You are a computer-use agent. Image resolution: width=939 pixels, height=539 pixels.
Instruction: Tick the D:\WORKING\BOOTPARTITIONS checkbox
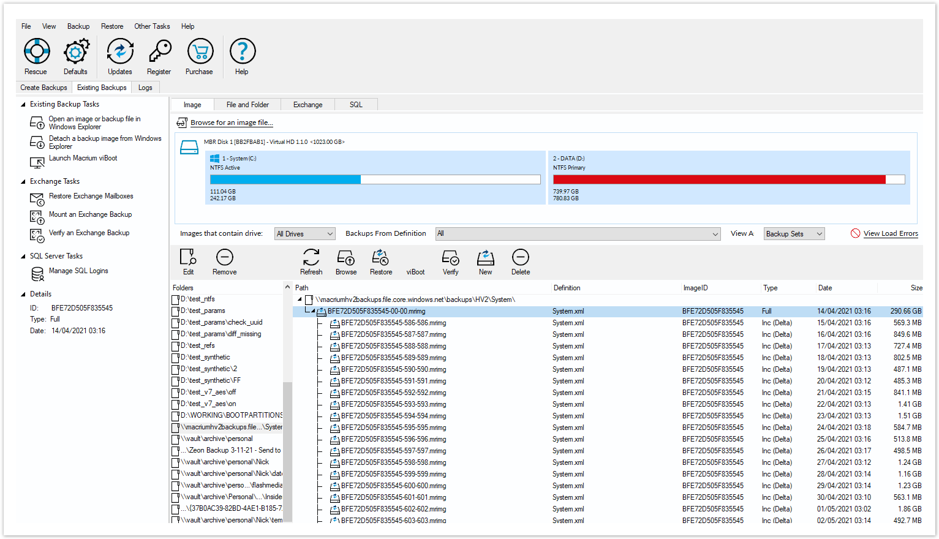[175, 416]
